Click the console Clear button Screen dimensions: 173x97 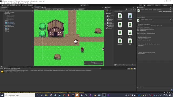pyautogui.click(x=2, y=69)
